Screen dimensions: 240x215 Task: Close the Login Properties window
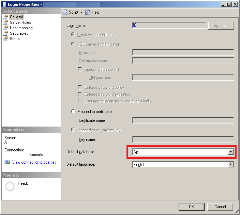[235, 4]
